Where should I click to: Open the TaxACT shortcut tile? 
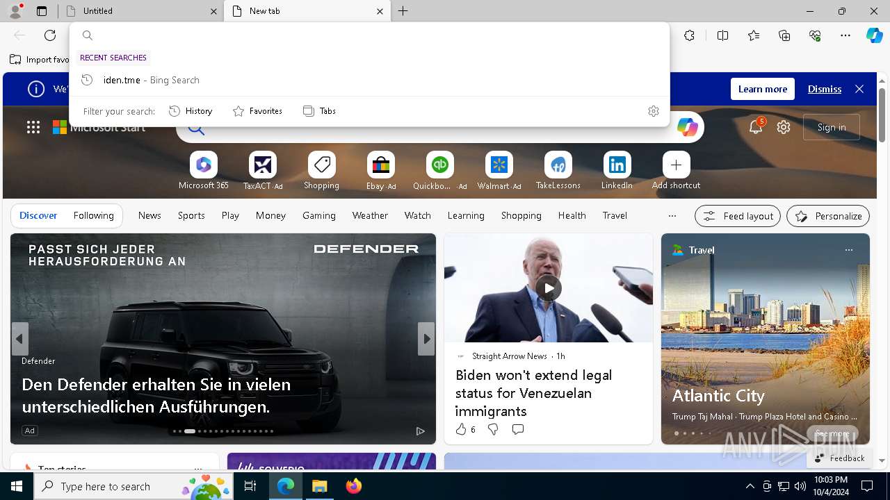[263, 171]
